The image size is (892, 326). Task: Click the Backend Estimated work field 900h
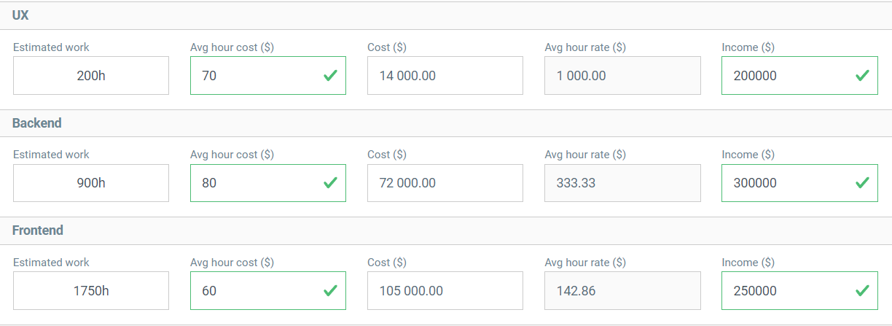click(x=91, y=183)
